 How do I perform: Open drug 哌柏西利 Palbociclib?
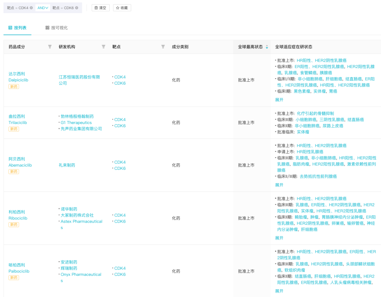(x=19, y=268)
